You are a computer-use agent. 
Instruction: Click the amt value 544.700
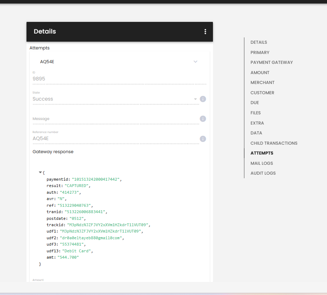pos(68,257)
